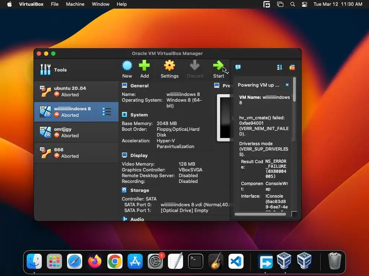The image size is (369, 276).
Task: Open Terminal from the dock
Action: click(x=196, y=261)
